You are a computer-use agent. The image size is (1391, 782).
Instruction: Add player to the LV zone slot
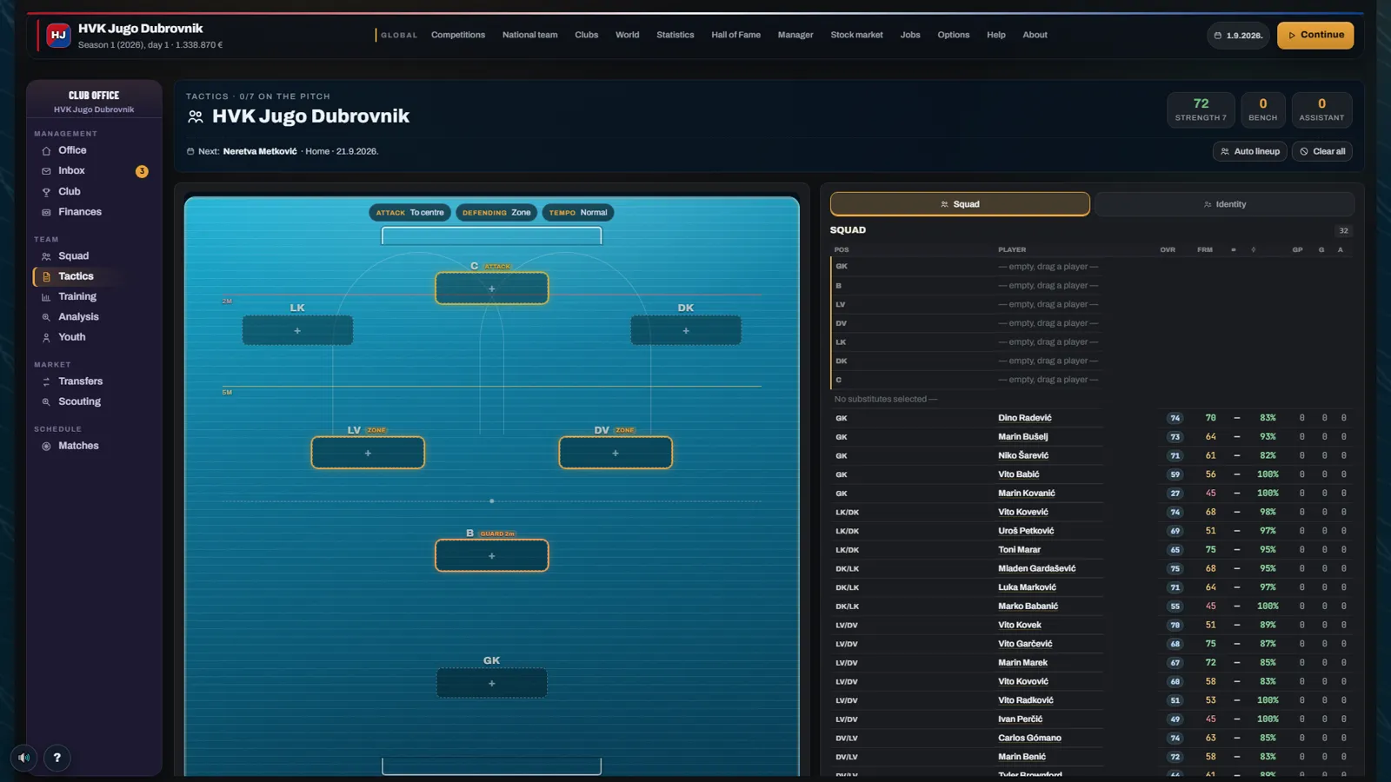point(368,453)
